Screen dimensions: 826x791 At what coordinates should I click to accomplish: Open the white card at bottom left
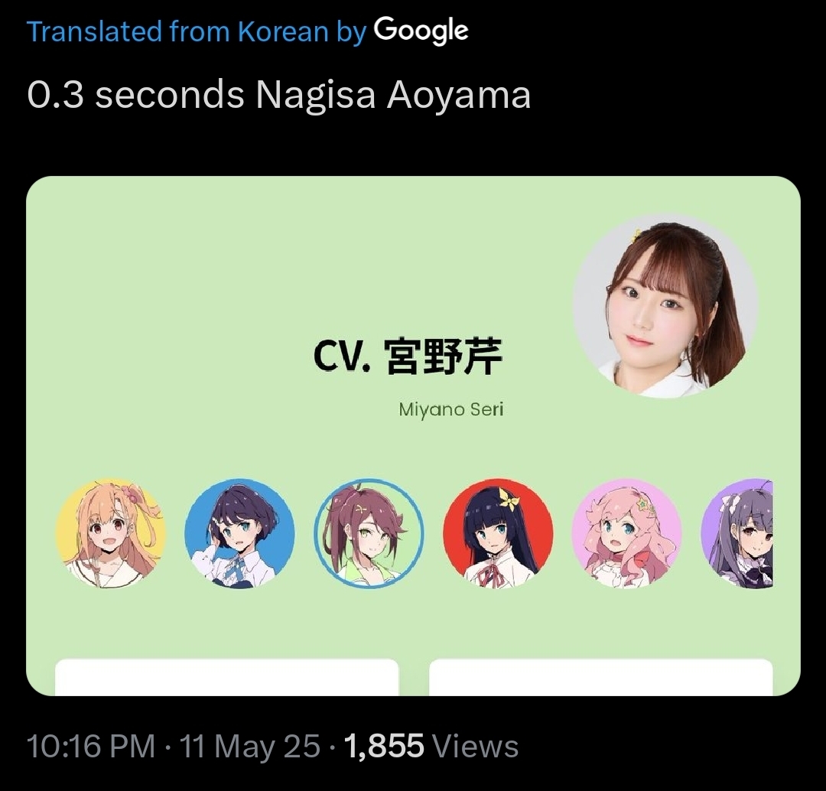[x=226, y=677]
